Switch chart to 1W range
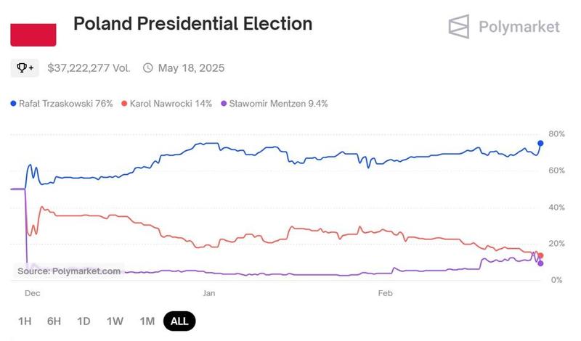This screenshot has height=341, width=581. pos(115,321)
